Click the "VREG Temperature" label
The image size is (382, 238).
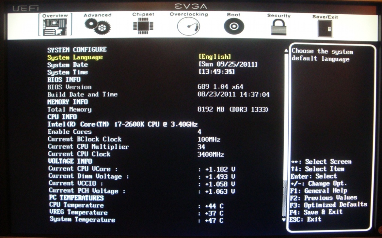pos(78,212)
